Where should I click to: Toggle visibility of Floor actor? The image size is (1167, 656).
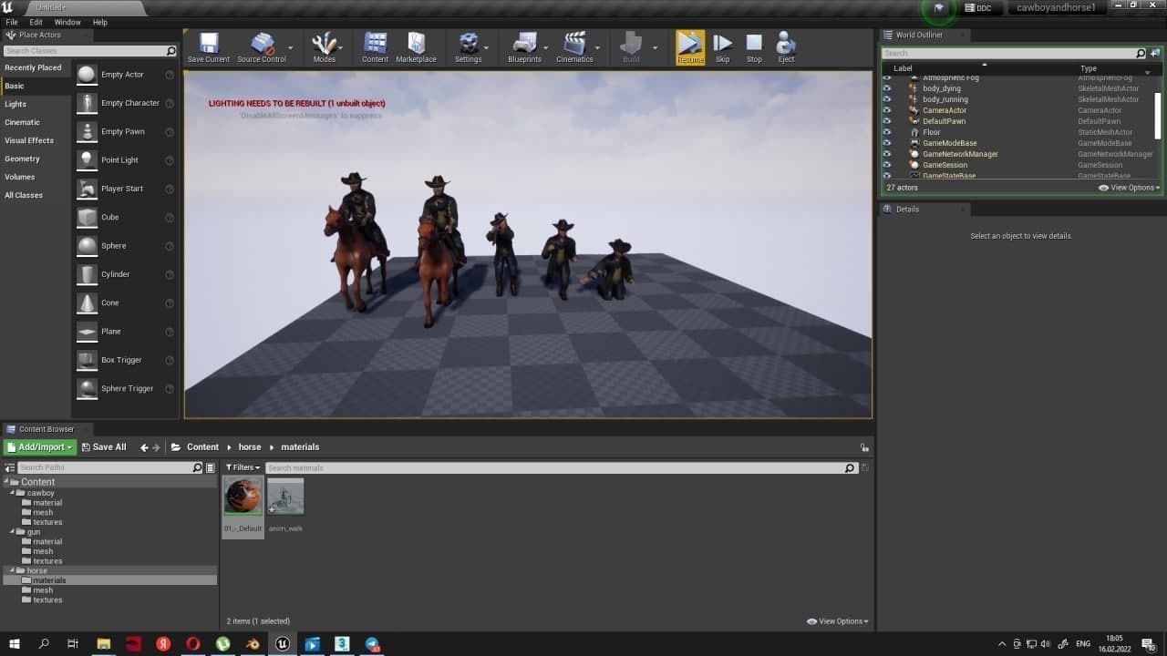tap(886, 132)
